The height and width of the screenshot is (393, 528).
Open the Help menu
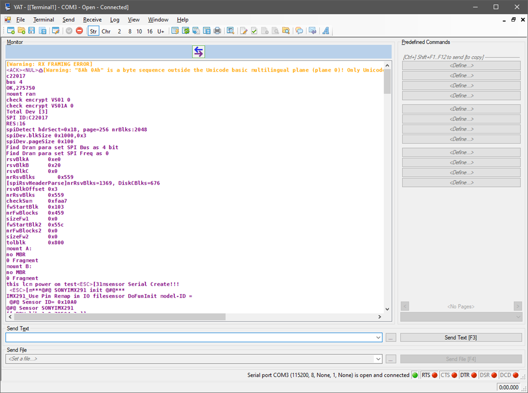click(183, 20)
